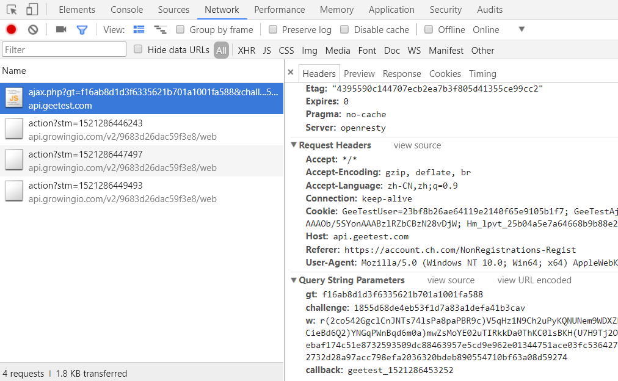The height and width of the screenshot is (381, 618).
Task: Clear the network log with the clear icon
Action: click(33, 29)
